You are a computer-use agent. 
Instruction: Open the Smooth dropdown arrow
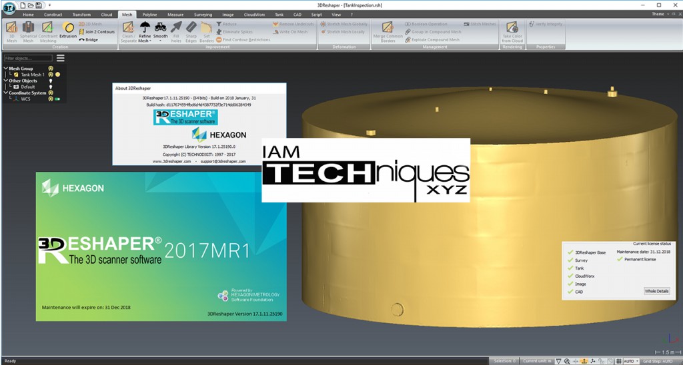click(160, 41)
